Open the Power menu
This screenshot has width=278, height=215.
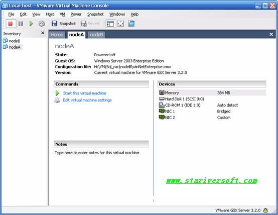[76, 14]
